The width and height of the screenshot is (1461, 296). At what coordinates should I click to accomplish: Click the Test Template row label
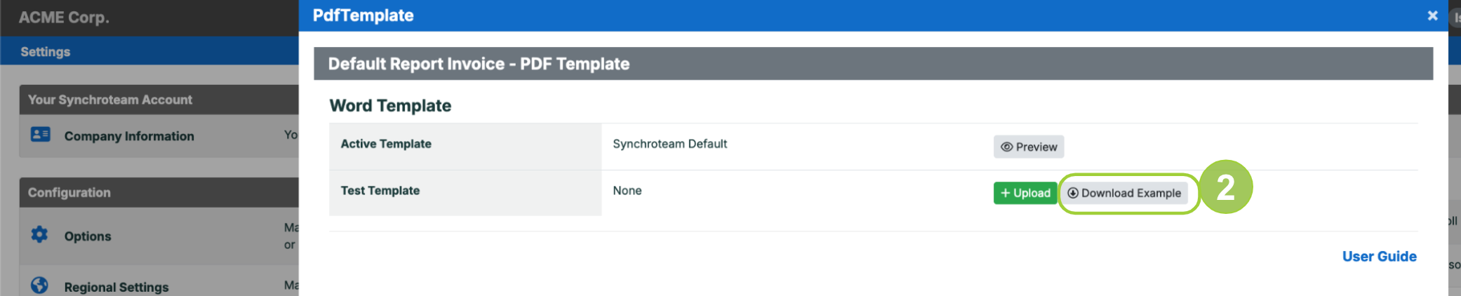pos(380,191)
